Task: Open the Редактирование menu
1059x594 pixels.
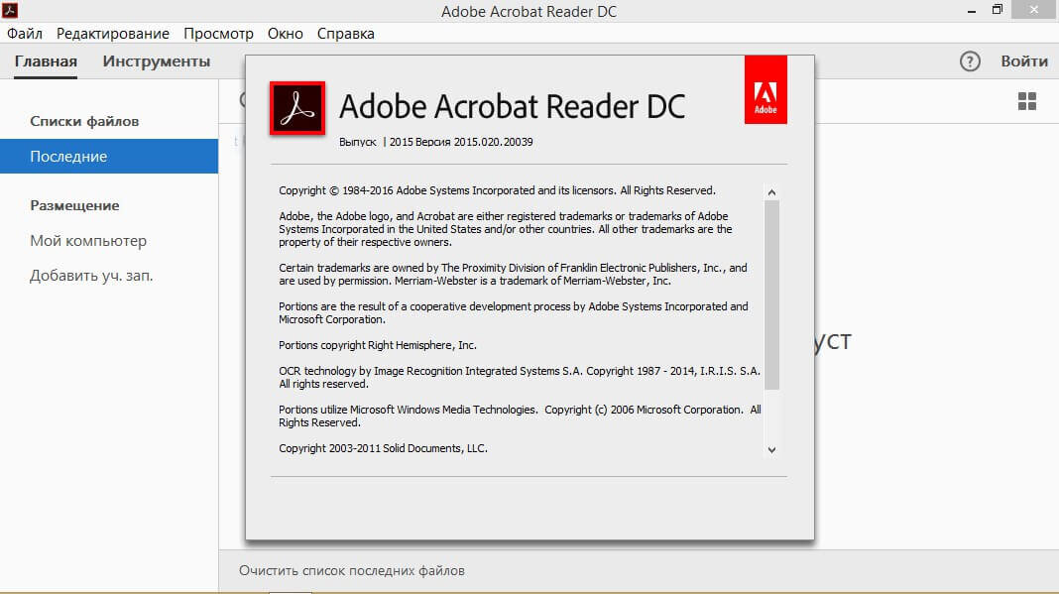Action: point(113,33)
